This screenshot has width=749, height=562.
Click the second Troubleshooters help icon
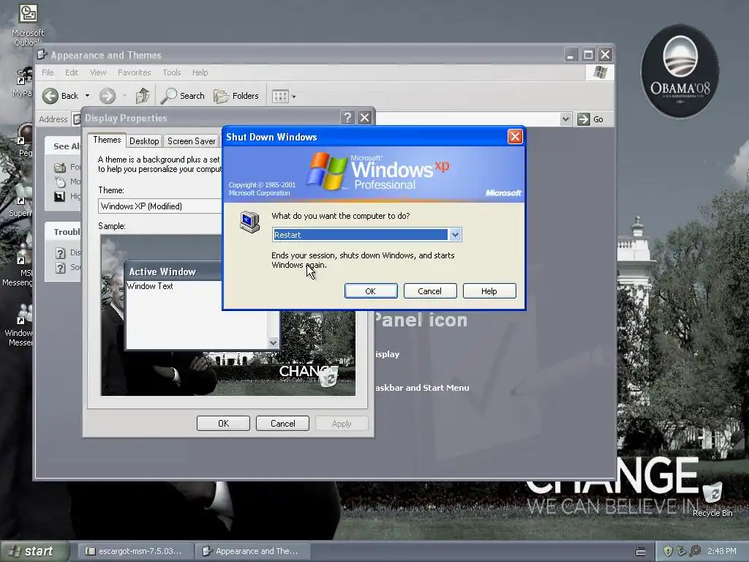coord(60,268)
